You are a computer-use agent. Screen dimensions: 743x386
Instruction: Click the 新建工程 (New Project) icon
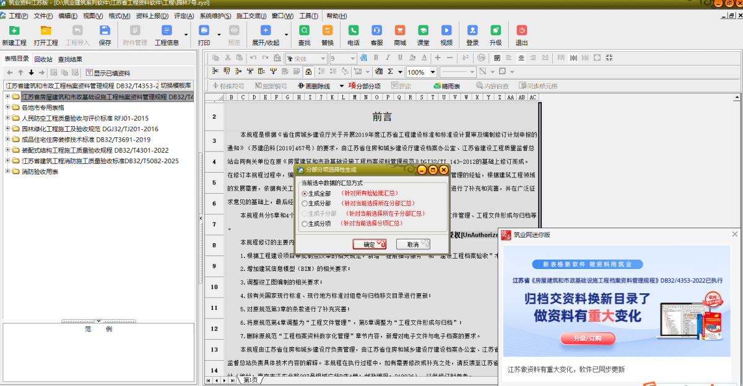point(14,35)
